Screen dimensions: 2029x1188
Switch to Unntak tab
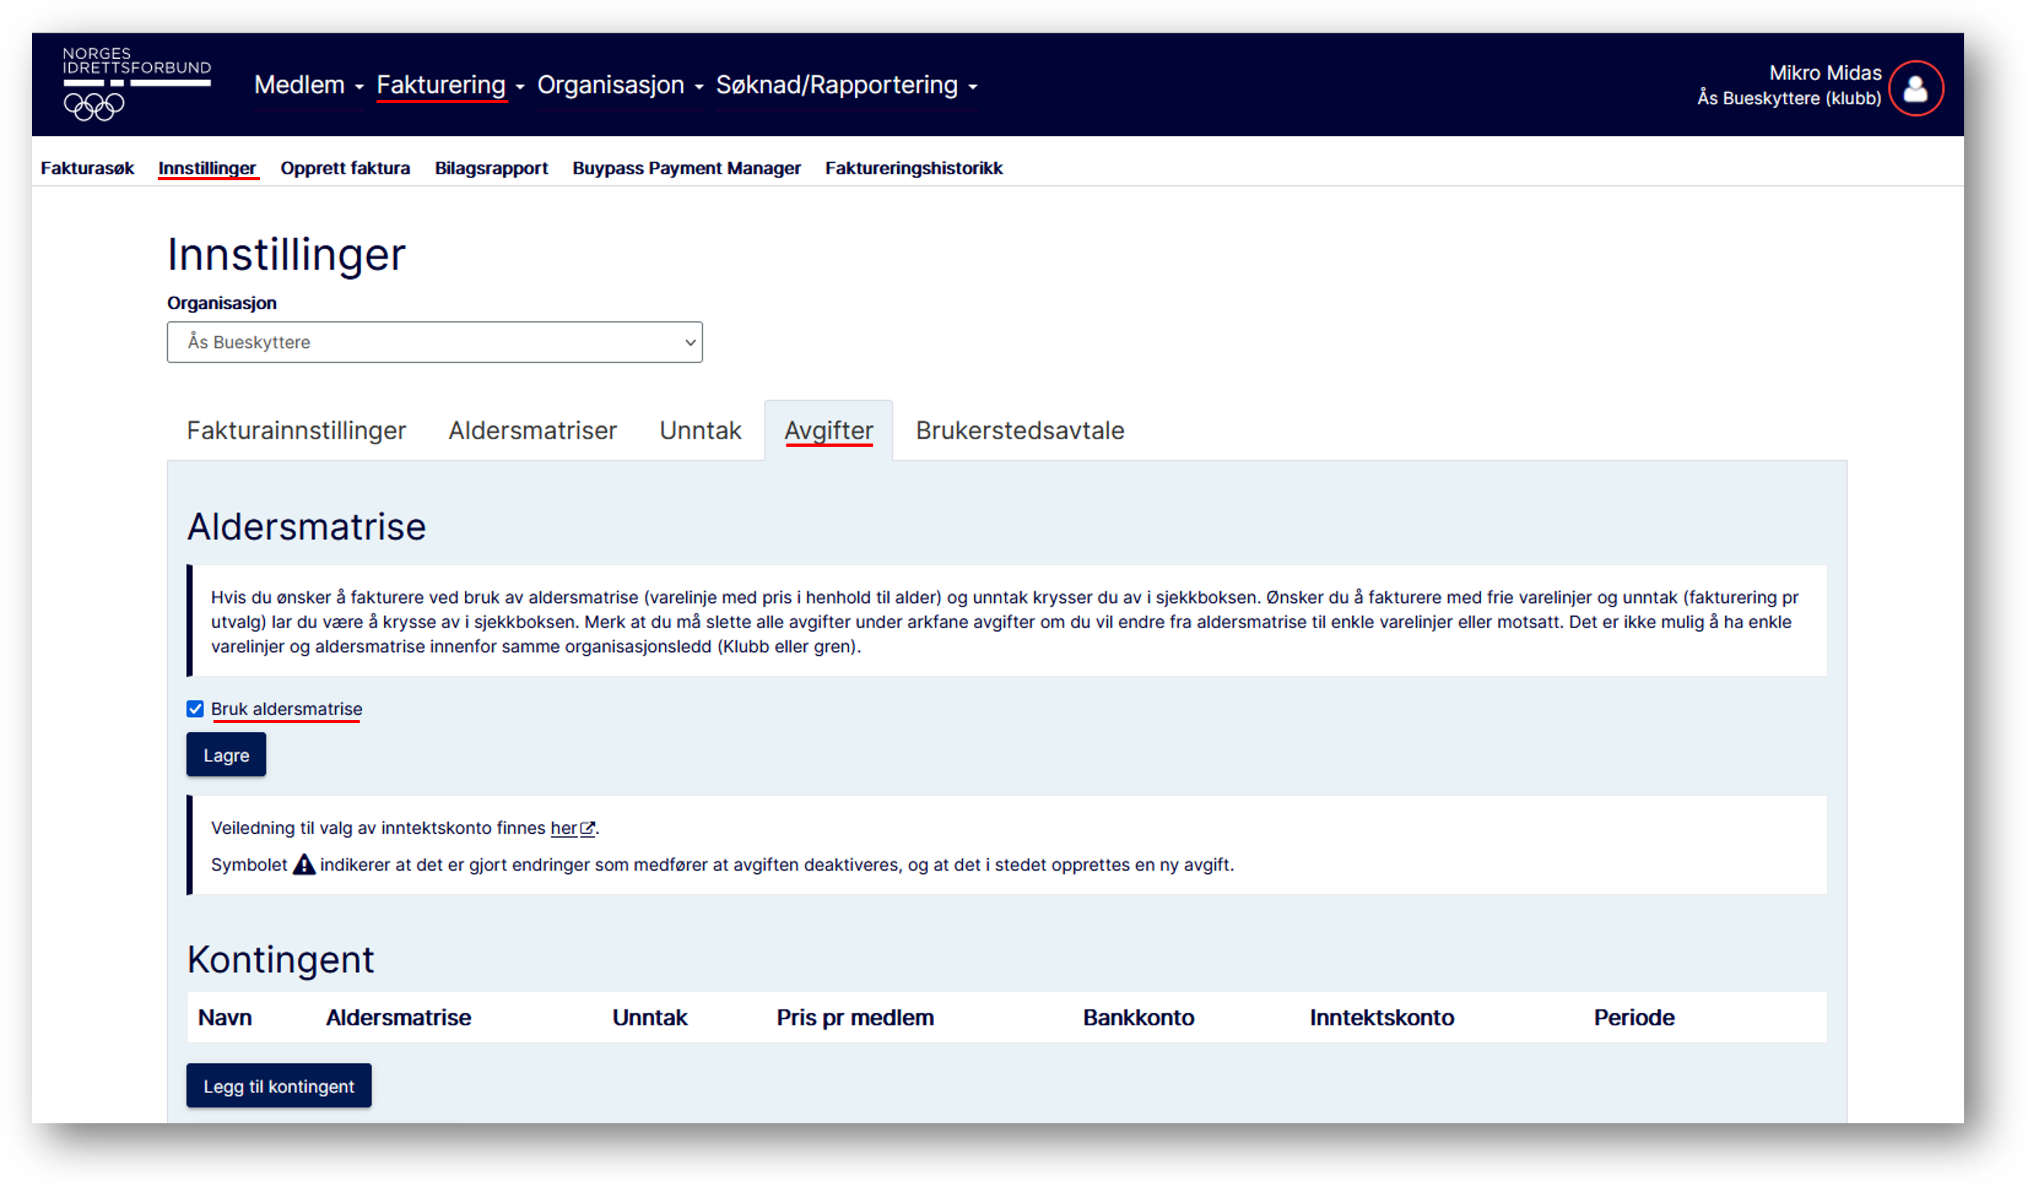point(700,431)
